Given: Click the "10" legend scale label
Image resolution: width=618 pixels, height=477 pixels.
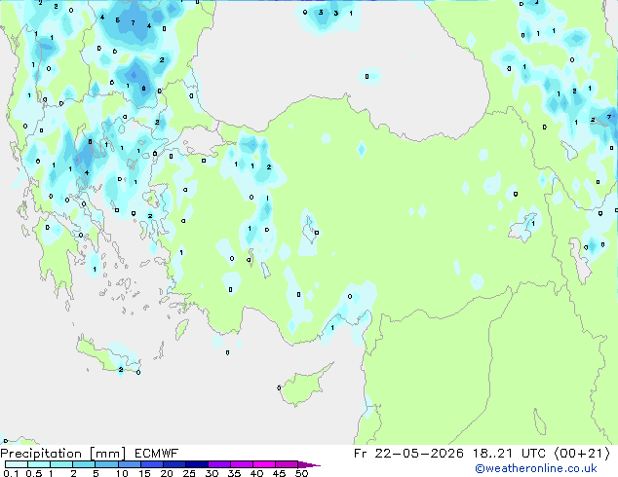Looking at the screenshot, I should point(122,473).
